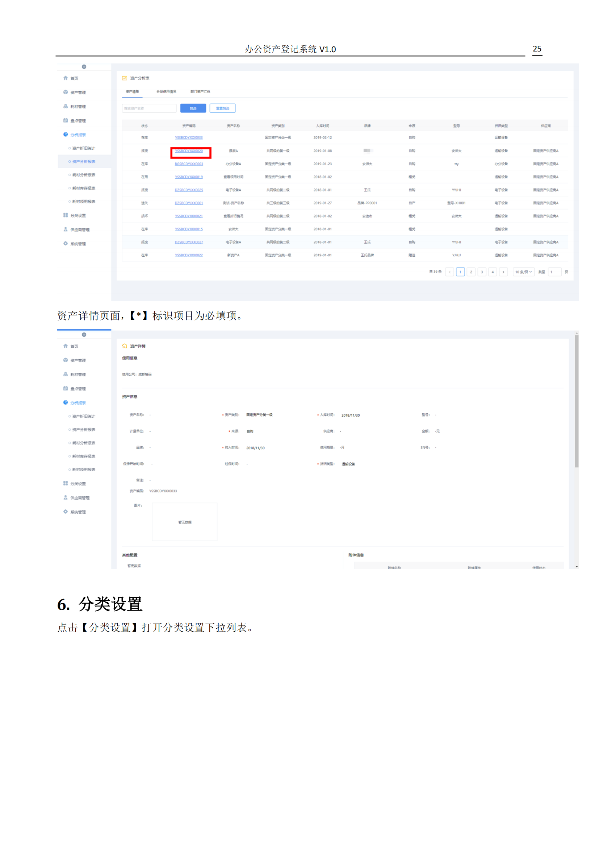Open the 10条/页 page size dropdown
The width and height of the screenshot is (599, 848).
[x=523, y=272]
